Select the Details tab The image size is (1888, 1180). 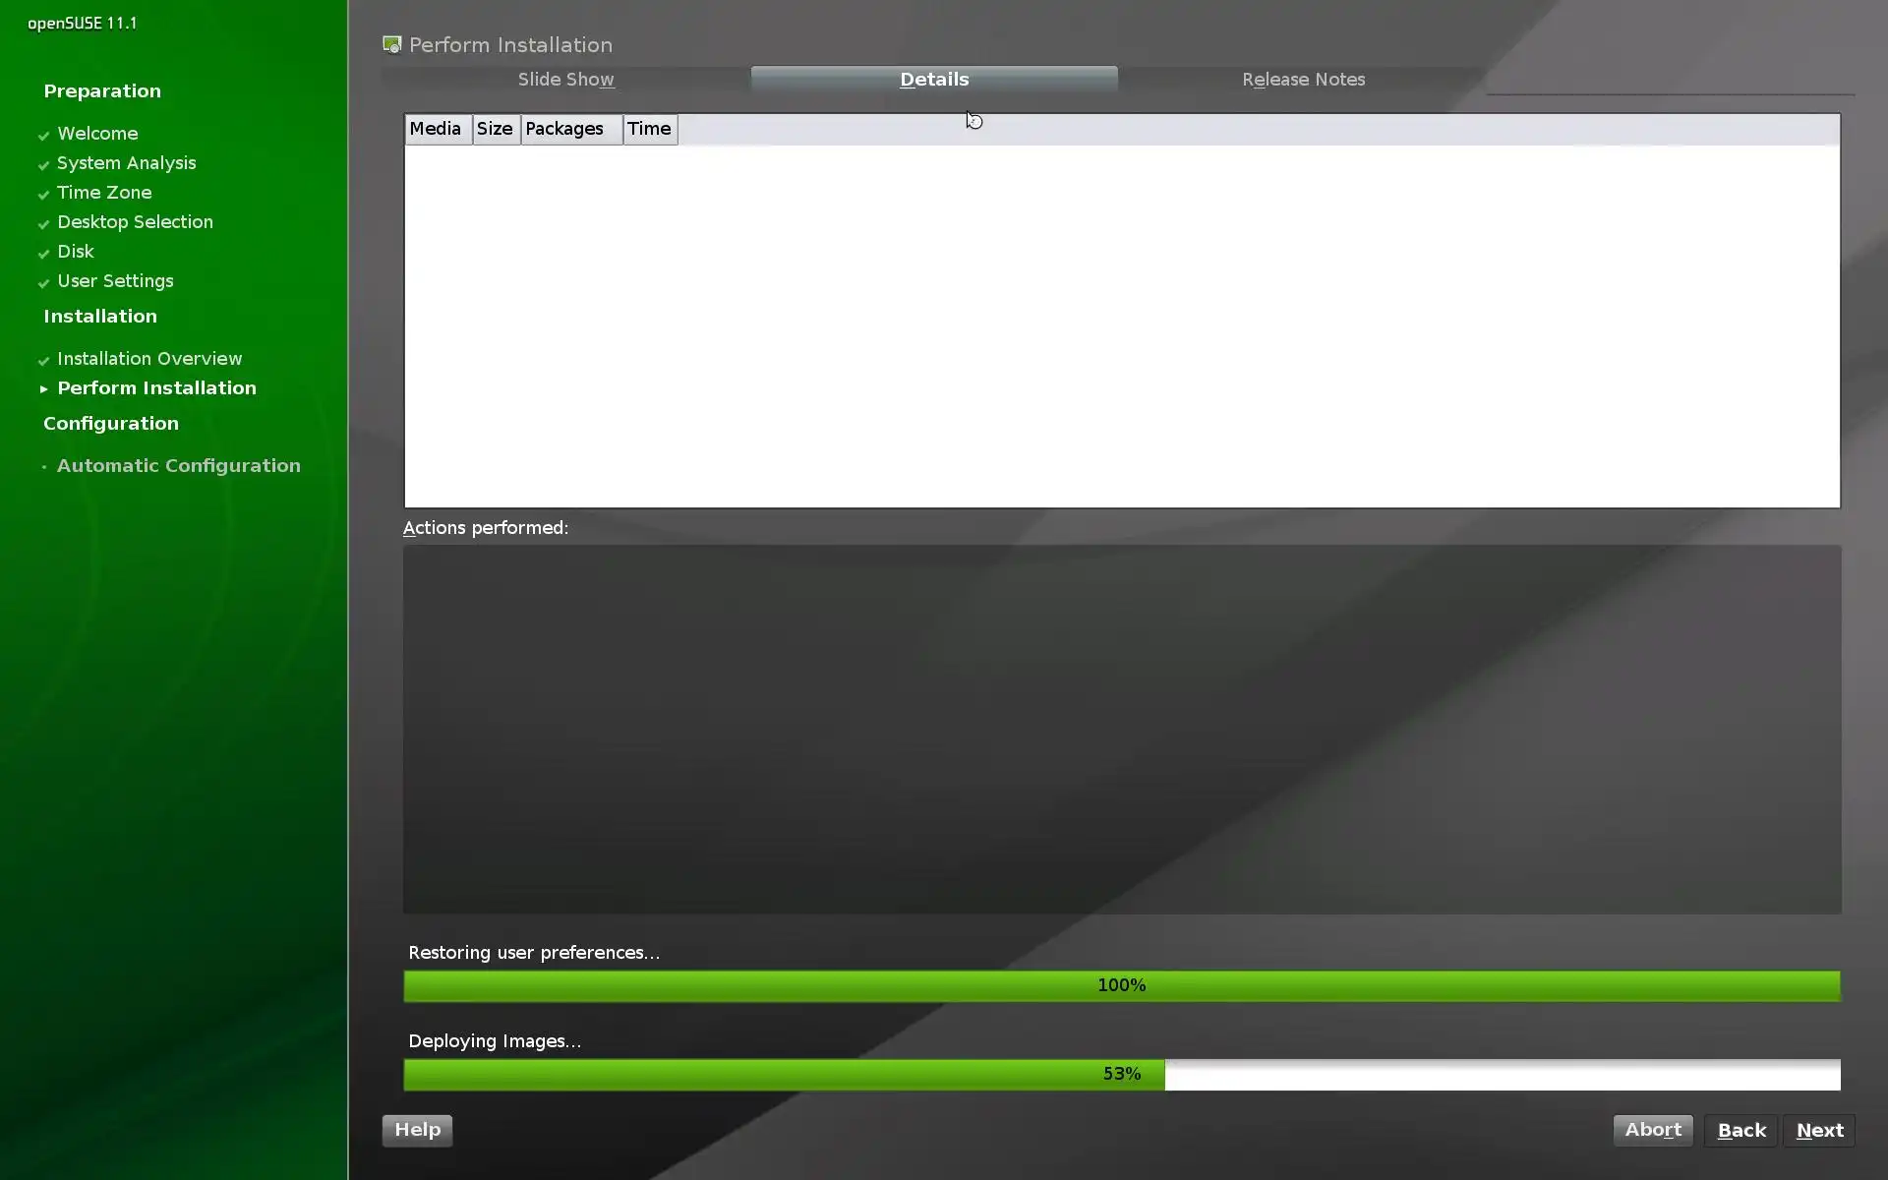[934, 80]
